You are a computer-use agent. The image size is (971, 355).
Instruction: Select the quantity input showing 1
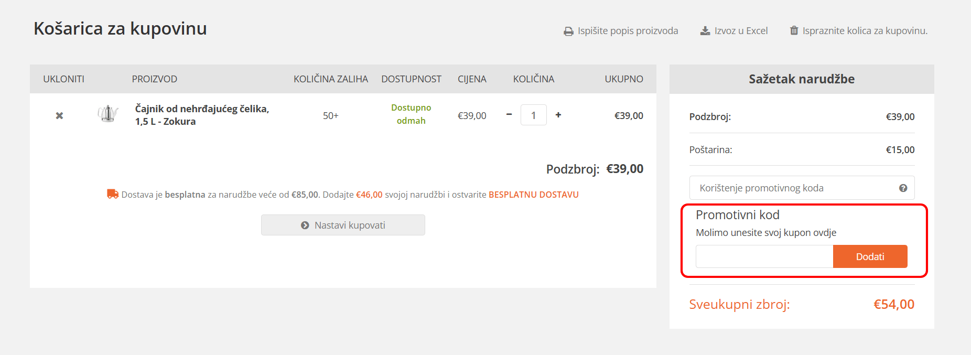(533, 114)
